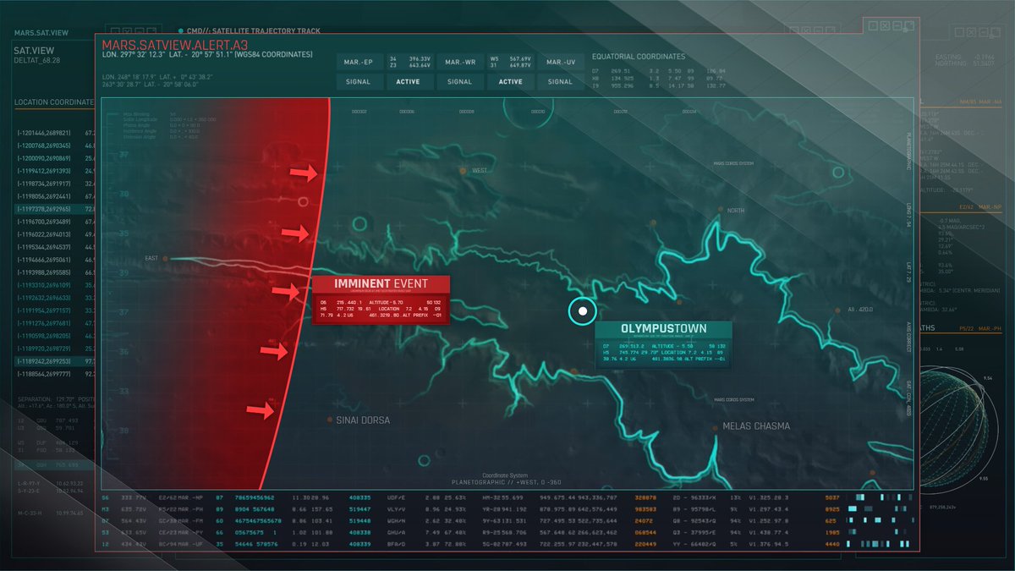This screenshot has width=1015, height=571.
Task: Select coordinate row (-1188564,2699777)
Action: coord(44,373)
